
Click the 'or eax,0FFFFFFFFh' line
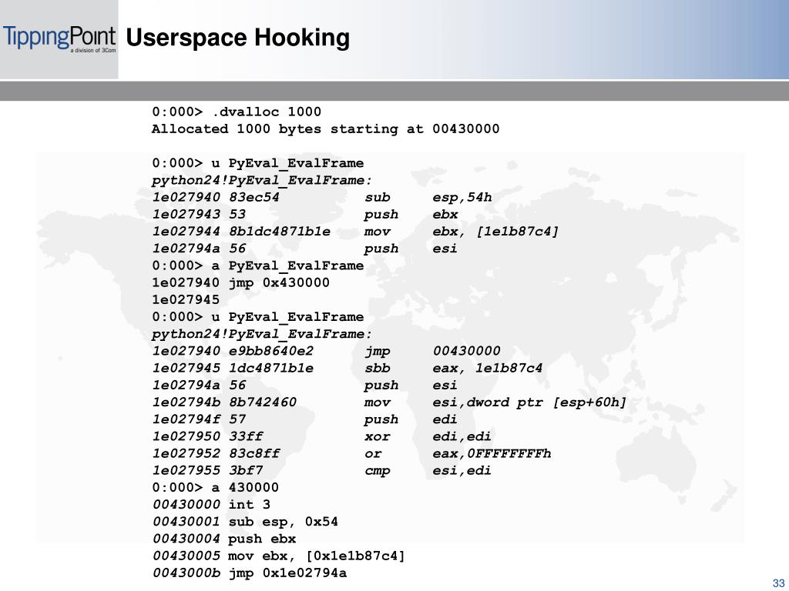pyautogui.click(x=351, y=453)
